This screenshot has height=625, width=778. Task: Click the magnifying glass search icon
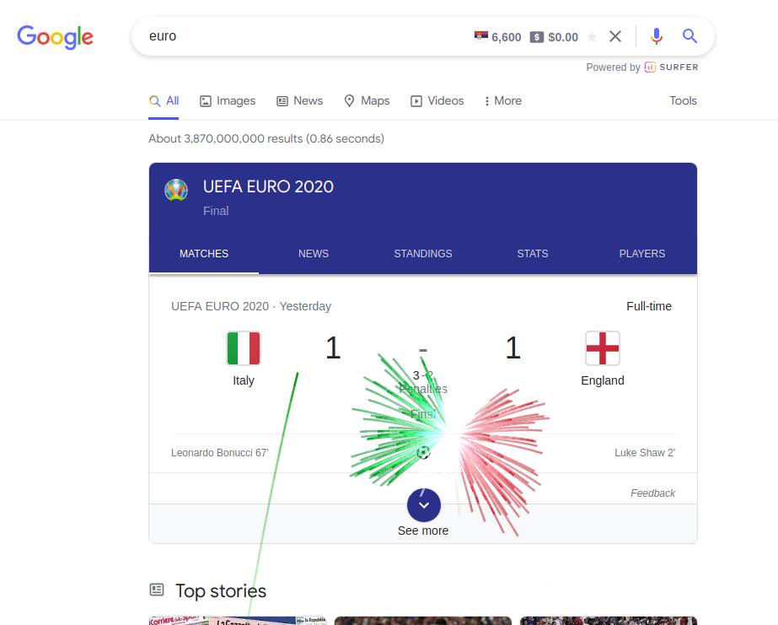(689, 35)
